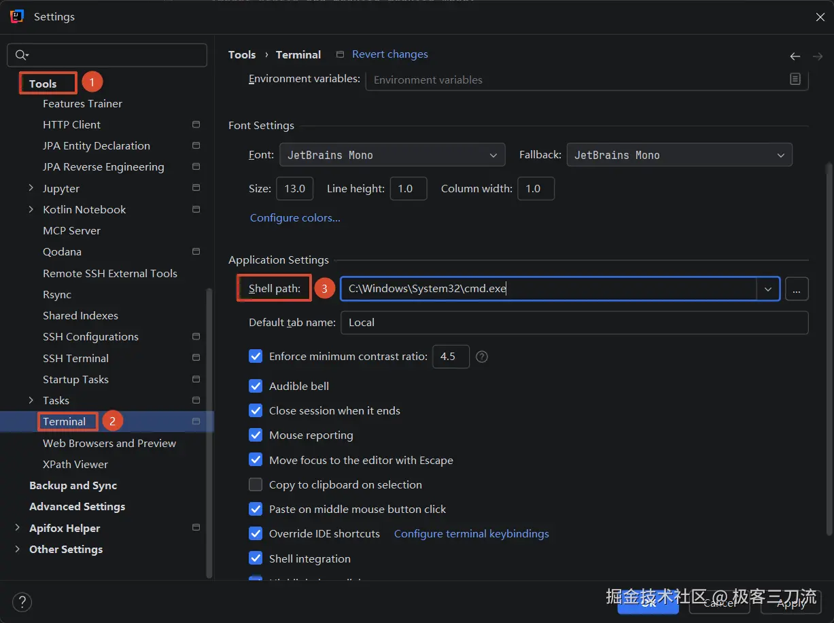Click the back navigation arrow

pos(795,56)
